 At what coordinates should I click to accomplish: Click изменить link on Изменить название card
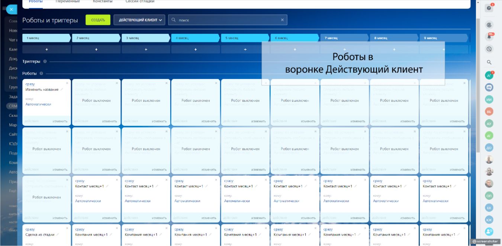(60, 121)
